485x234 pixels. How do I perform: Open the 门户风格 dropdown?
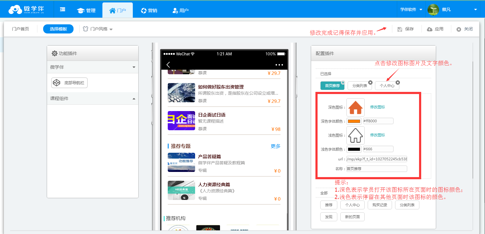point(98,29)
